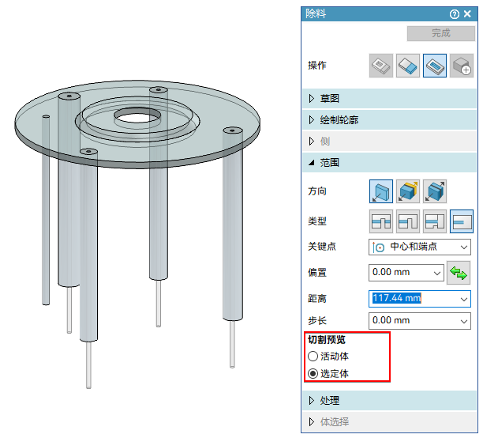Close the 除料 panel
This screenshot has height=438, width=483.
[469, 13]
